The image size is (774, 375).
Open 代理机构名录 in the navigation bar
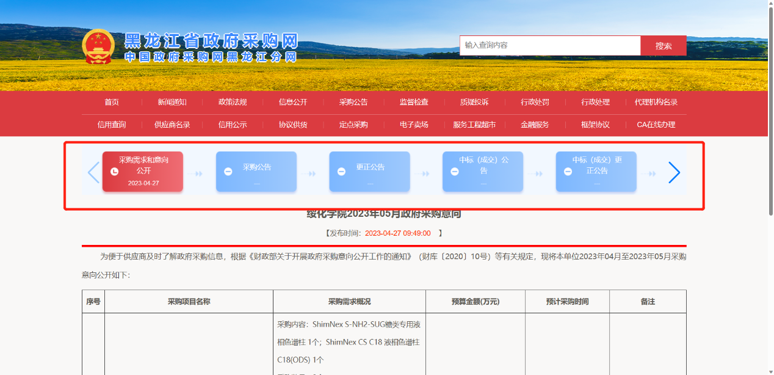[x=656, y=102]
